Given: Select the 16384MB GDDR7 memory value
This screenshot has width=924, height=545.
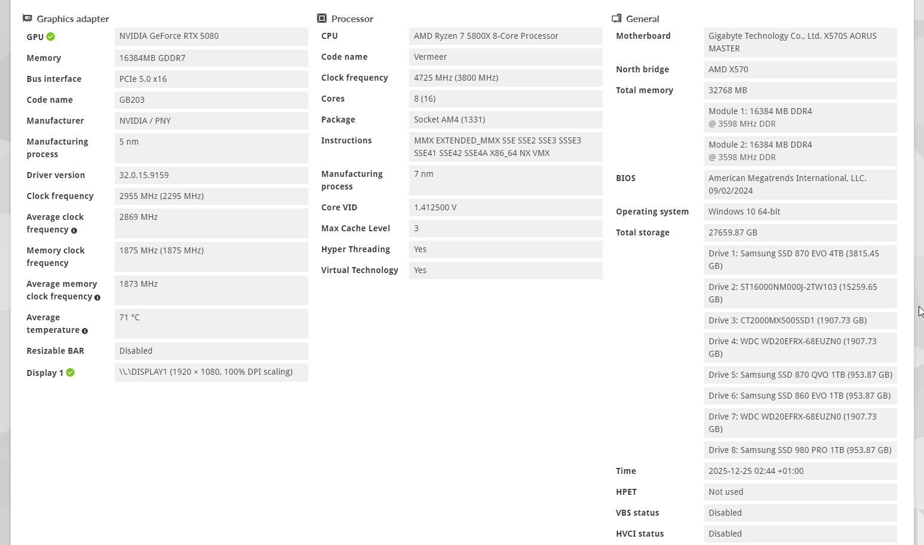Looking at the screenshot, I should pos(211,58).
